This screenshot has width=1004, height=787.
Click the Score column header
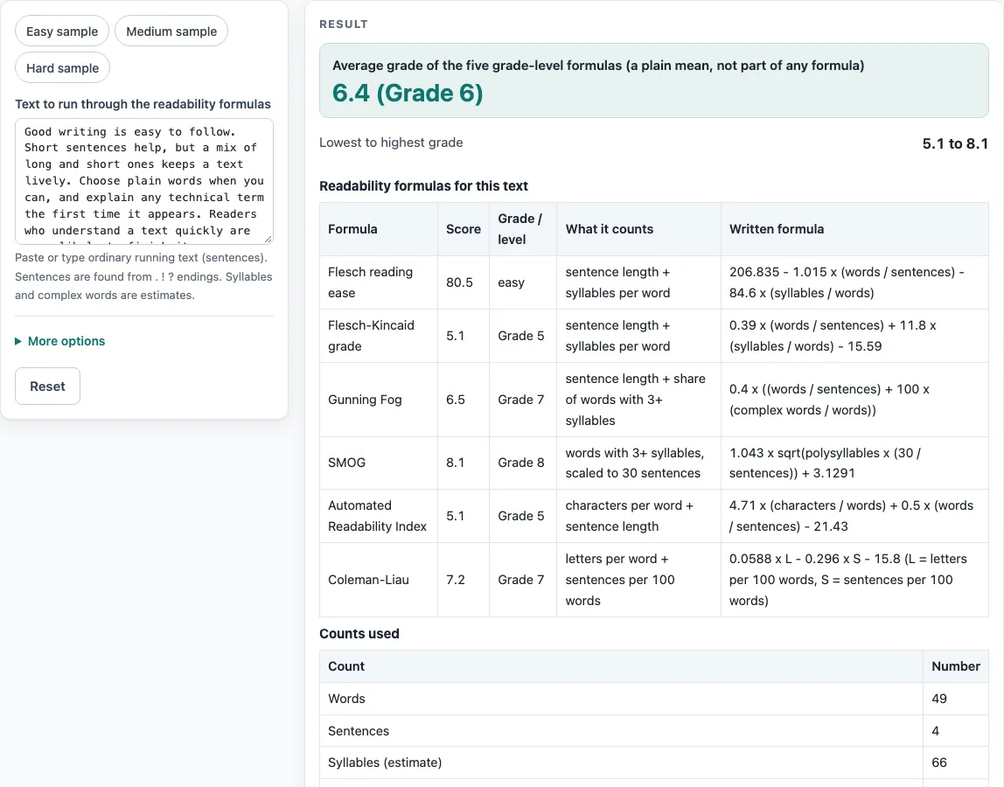pos(463,229)
